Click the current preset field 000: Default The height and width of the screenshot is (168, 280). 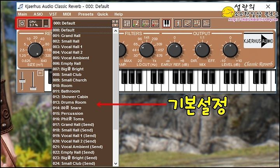(x=82, y=23)
